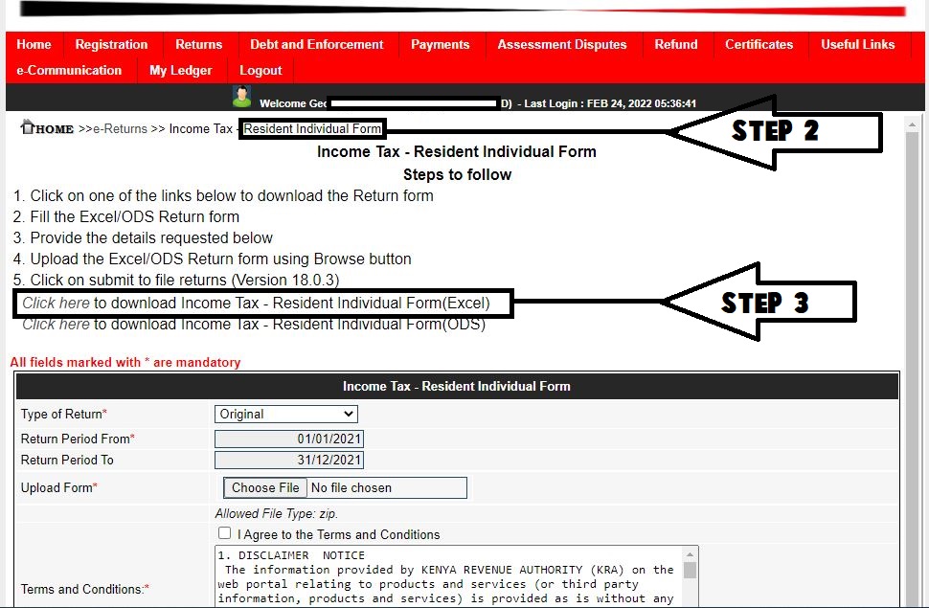Open Assessment Disputes menu
The height and width of the screenshot is (608, 929).
(x=561, y=44)
